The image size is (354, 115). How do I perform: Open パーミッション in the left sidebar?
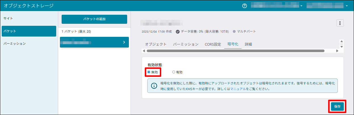14,44
